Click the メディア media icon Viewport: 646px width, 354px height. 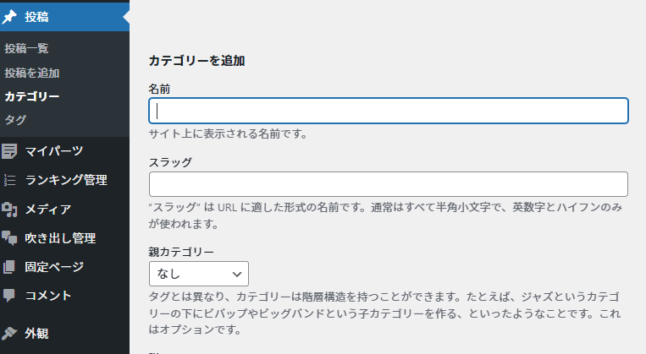(10, 209)
